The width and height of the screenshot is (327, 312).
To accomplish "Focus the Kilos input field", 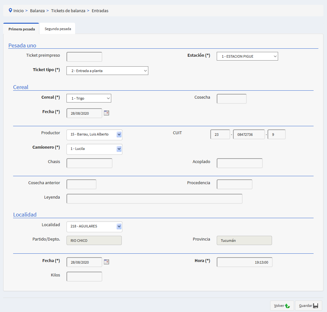I will [x=84, y=276].
